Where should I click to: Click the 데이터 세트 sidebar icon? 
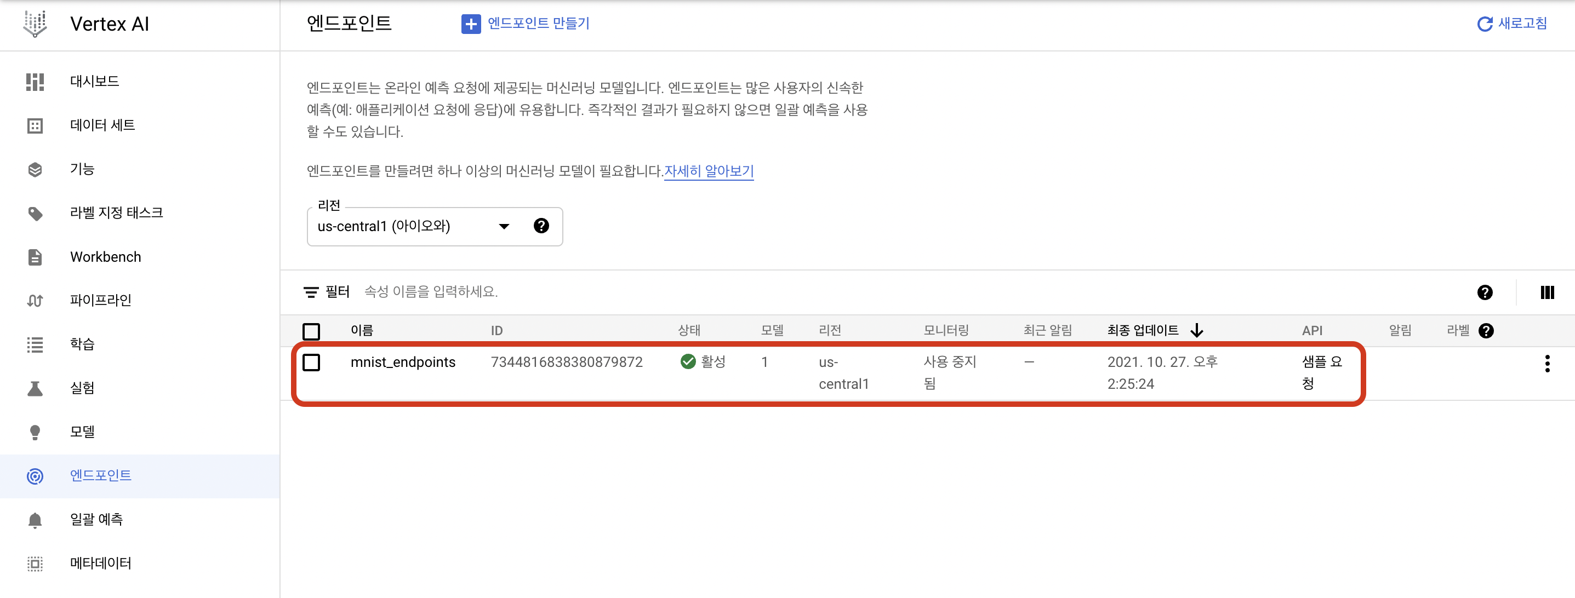coord(35,126)
